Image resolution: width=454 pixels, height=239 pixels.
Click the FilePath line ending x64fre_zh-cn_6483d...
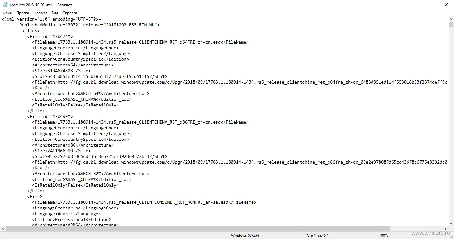240,82
